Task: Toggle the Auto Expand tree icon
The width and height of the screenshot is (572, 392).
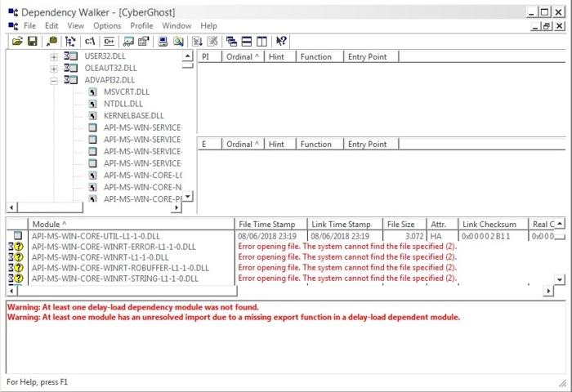Action: (x=70, y=41)
